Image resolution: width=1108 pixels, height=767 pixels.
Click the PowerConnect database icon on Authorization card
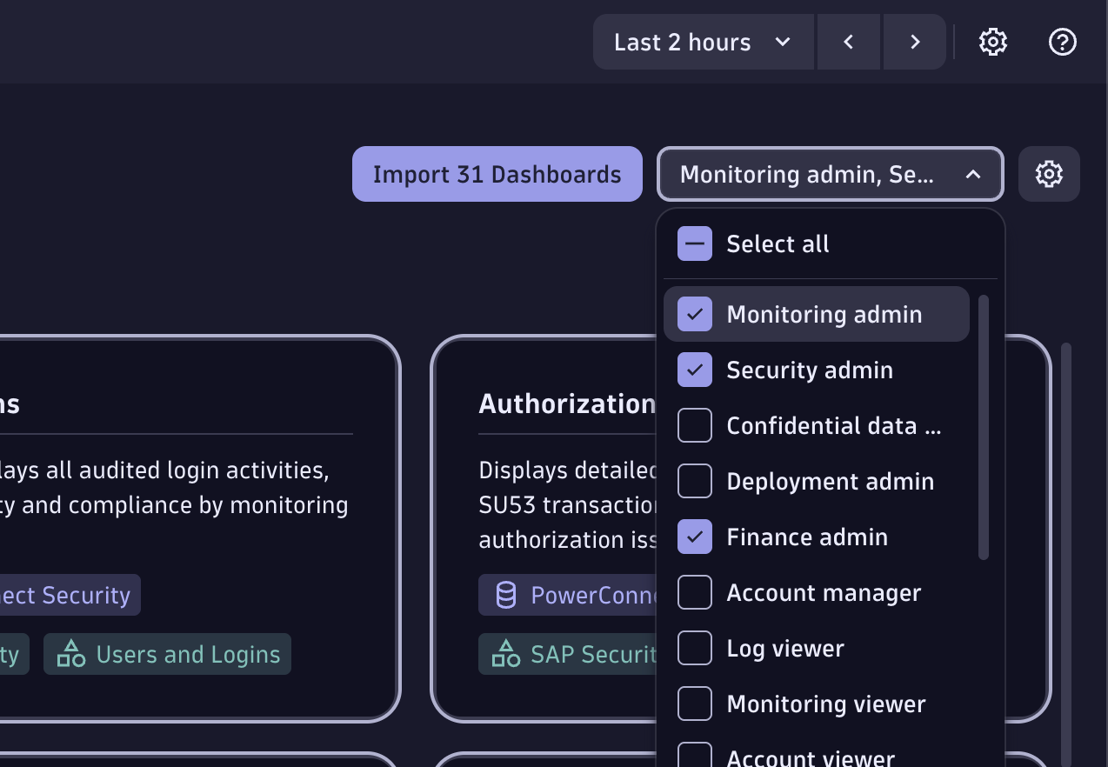[505, 595]
